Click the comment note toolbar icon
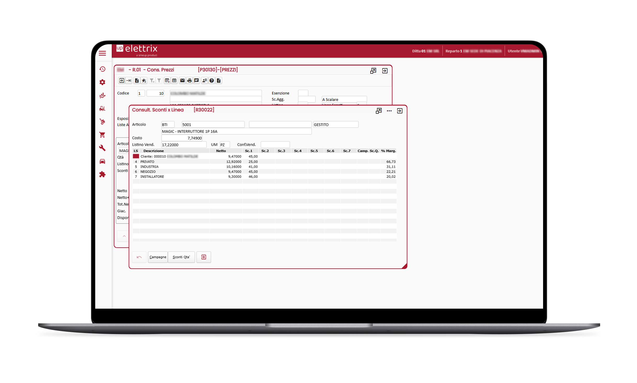 coord(196,81)
